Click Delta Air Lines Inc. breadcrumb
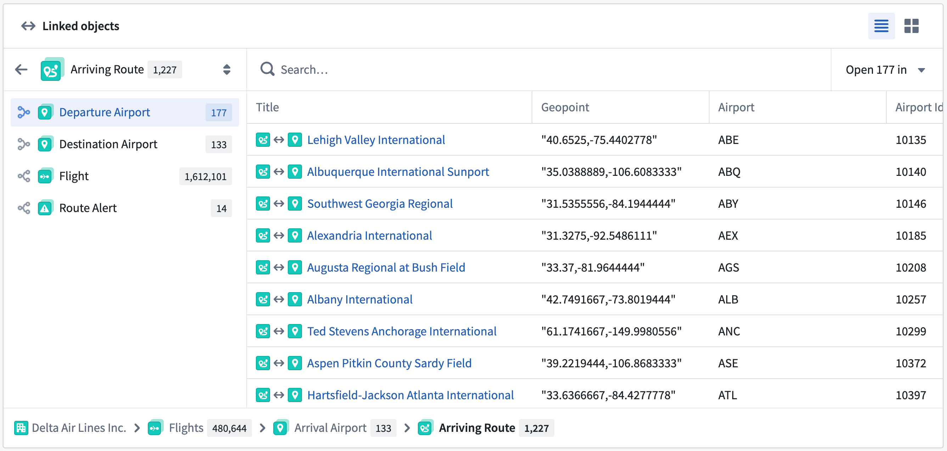 (x=79, y=428)
